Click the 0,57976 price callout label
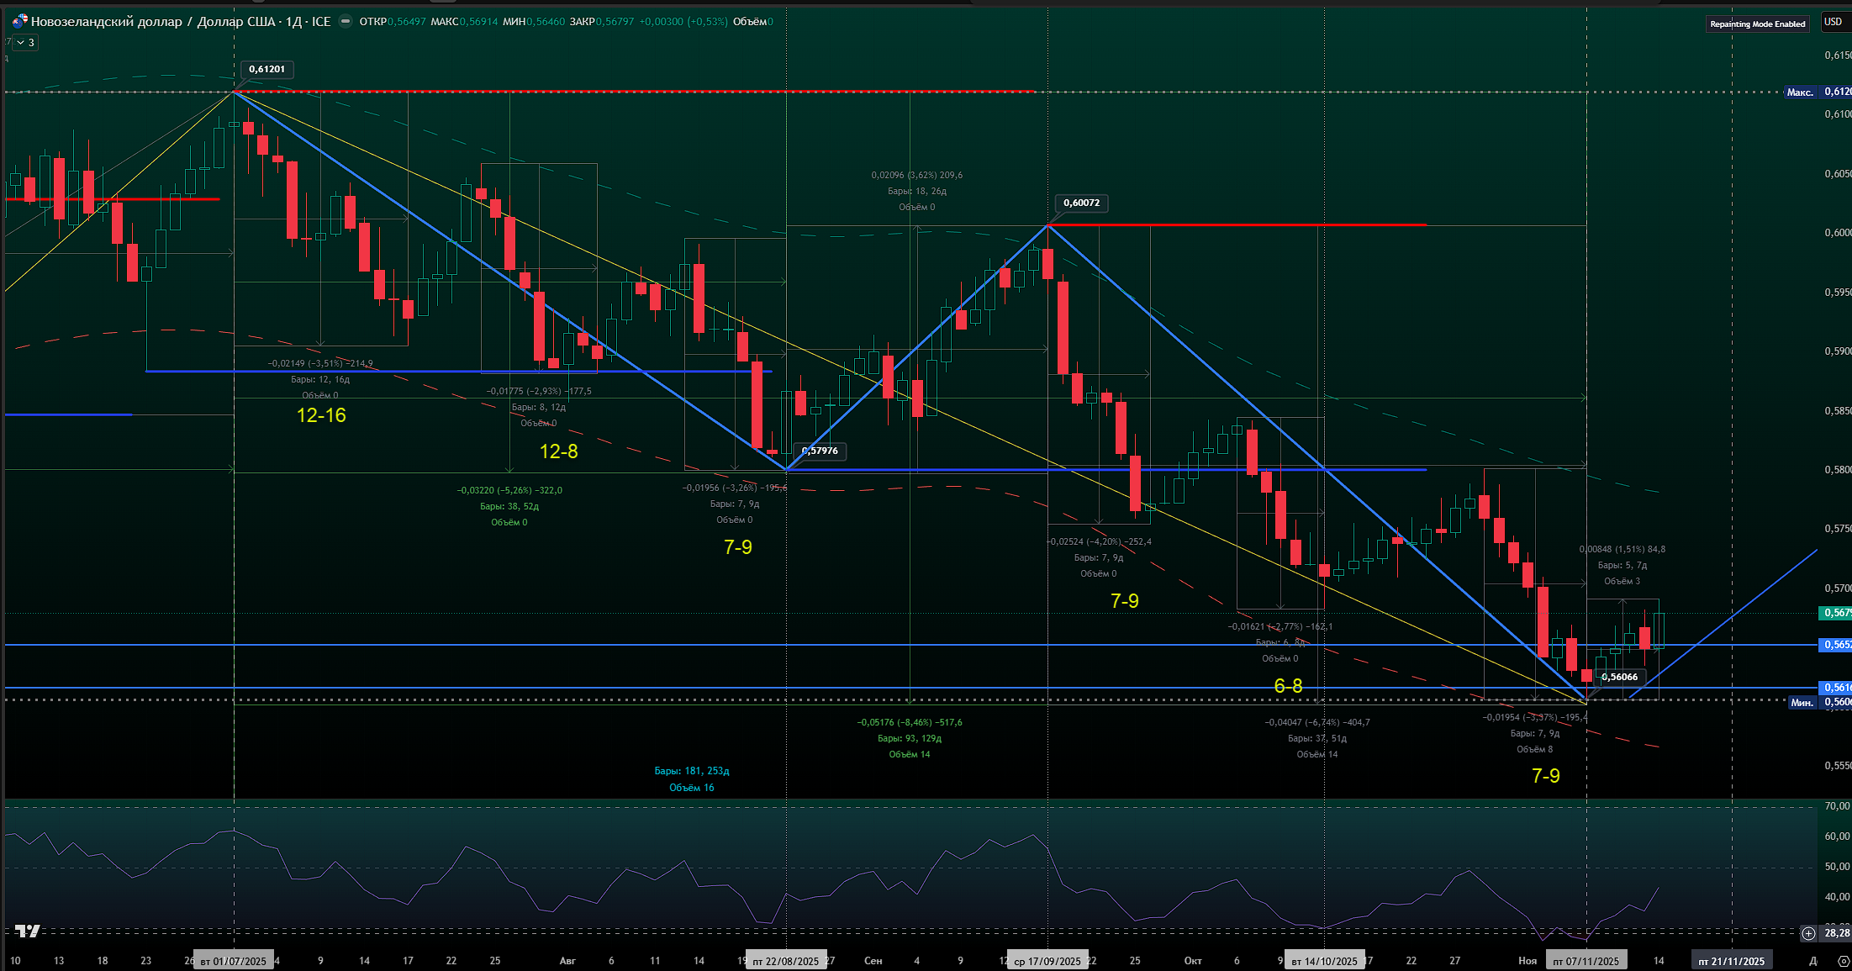The height and width of the screenshot is (971, 1852). pos(820,451)
